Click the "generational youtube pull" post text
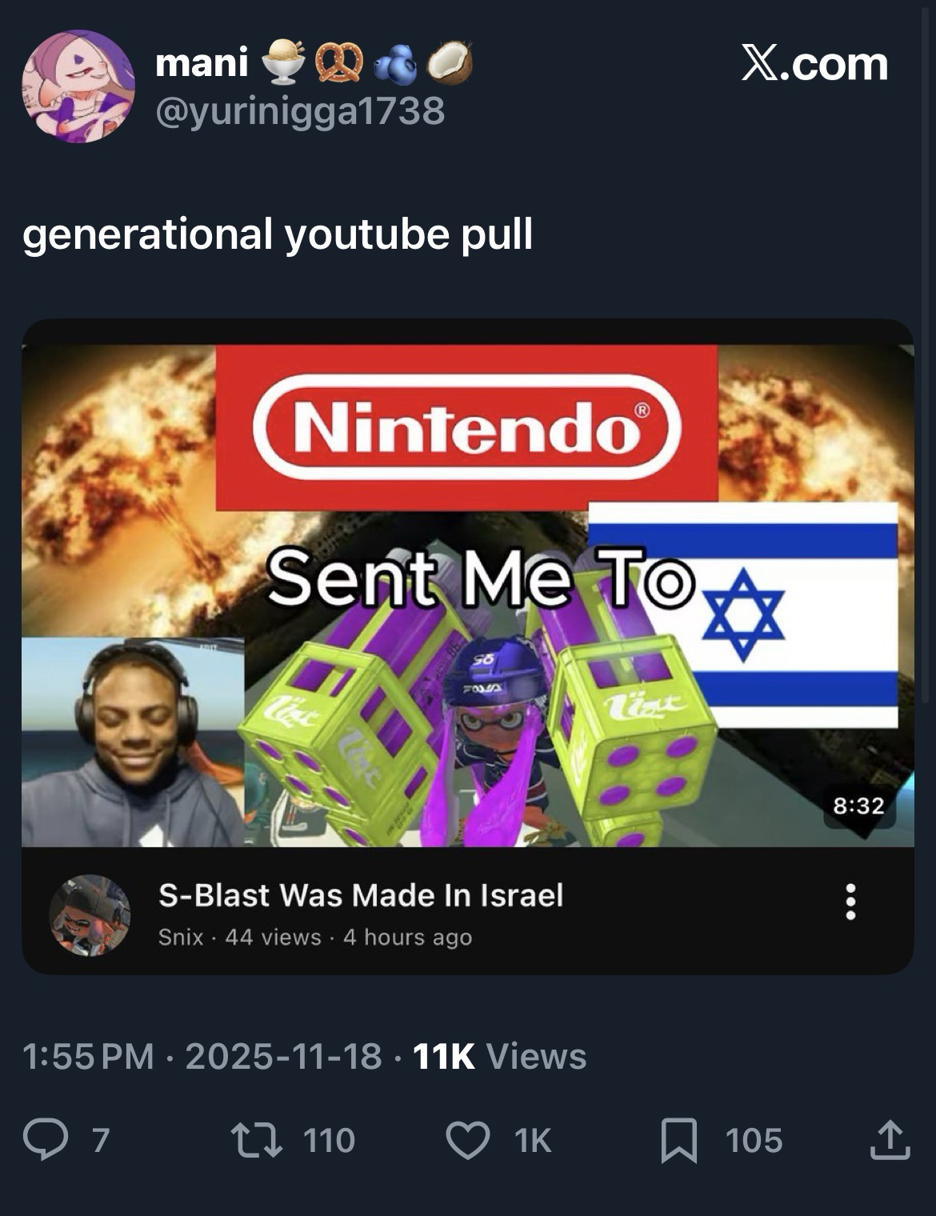 pos(278,234)
